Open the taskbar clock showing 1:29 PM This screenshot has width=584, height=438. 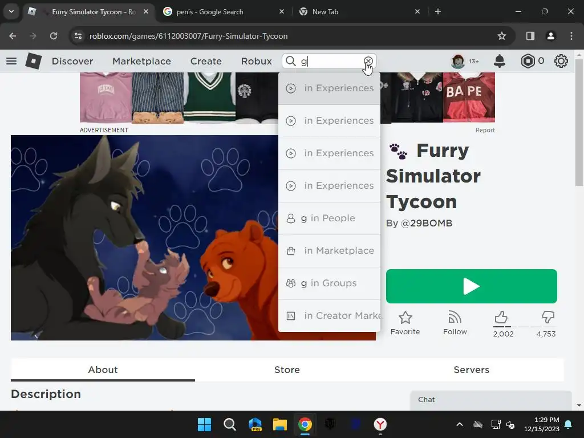542,424
